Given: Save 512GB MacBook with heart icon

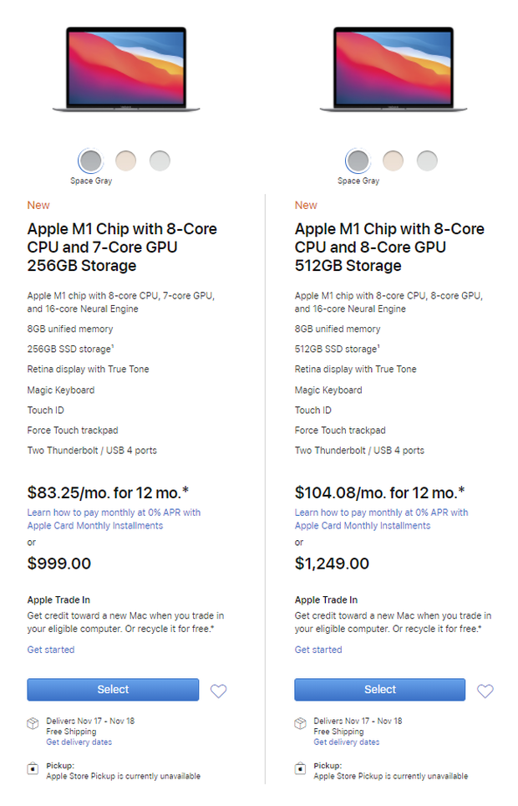Looking at the screenshot, I should coord(485,691).
